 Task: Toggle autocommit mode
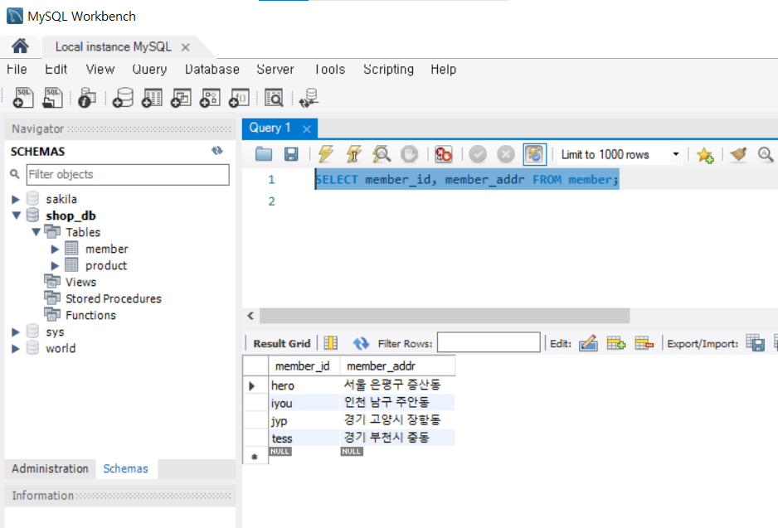click(534, 154)
